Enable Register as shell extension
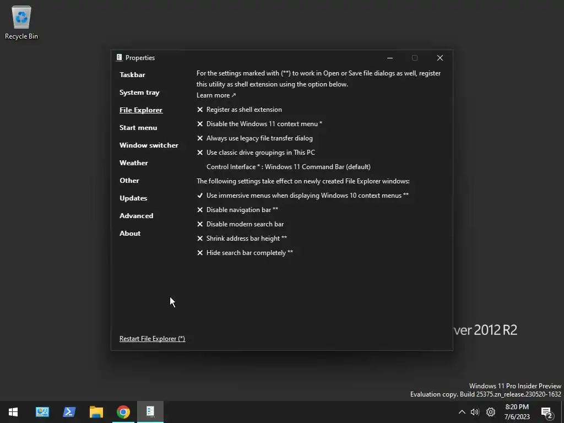Image resolution: width=564 pixels, height=423 pixels. click(240, 110)
